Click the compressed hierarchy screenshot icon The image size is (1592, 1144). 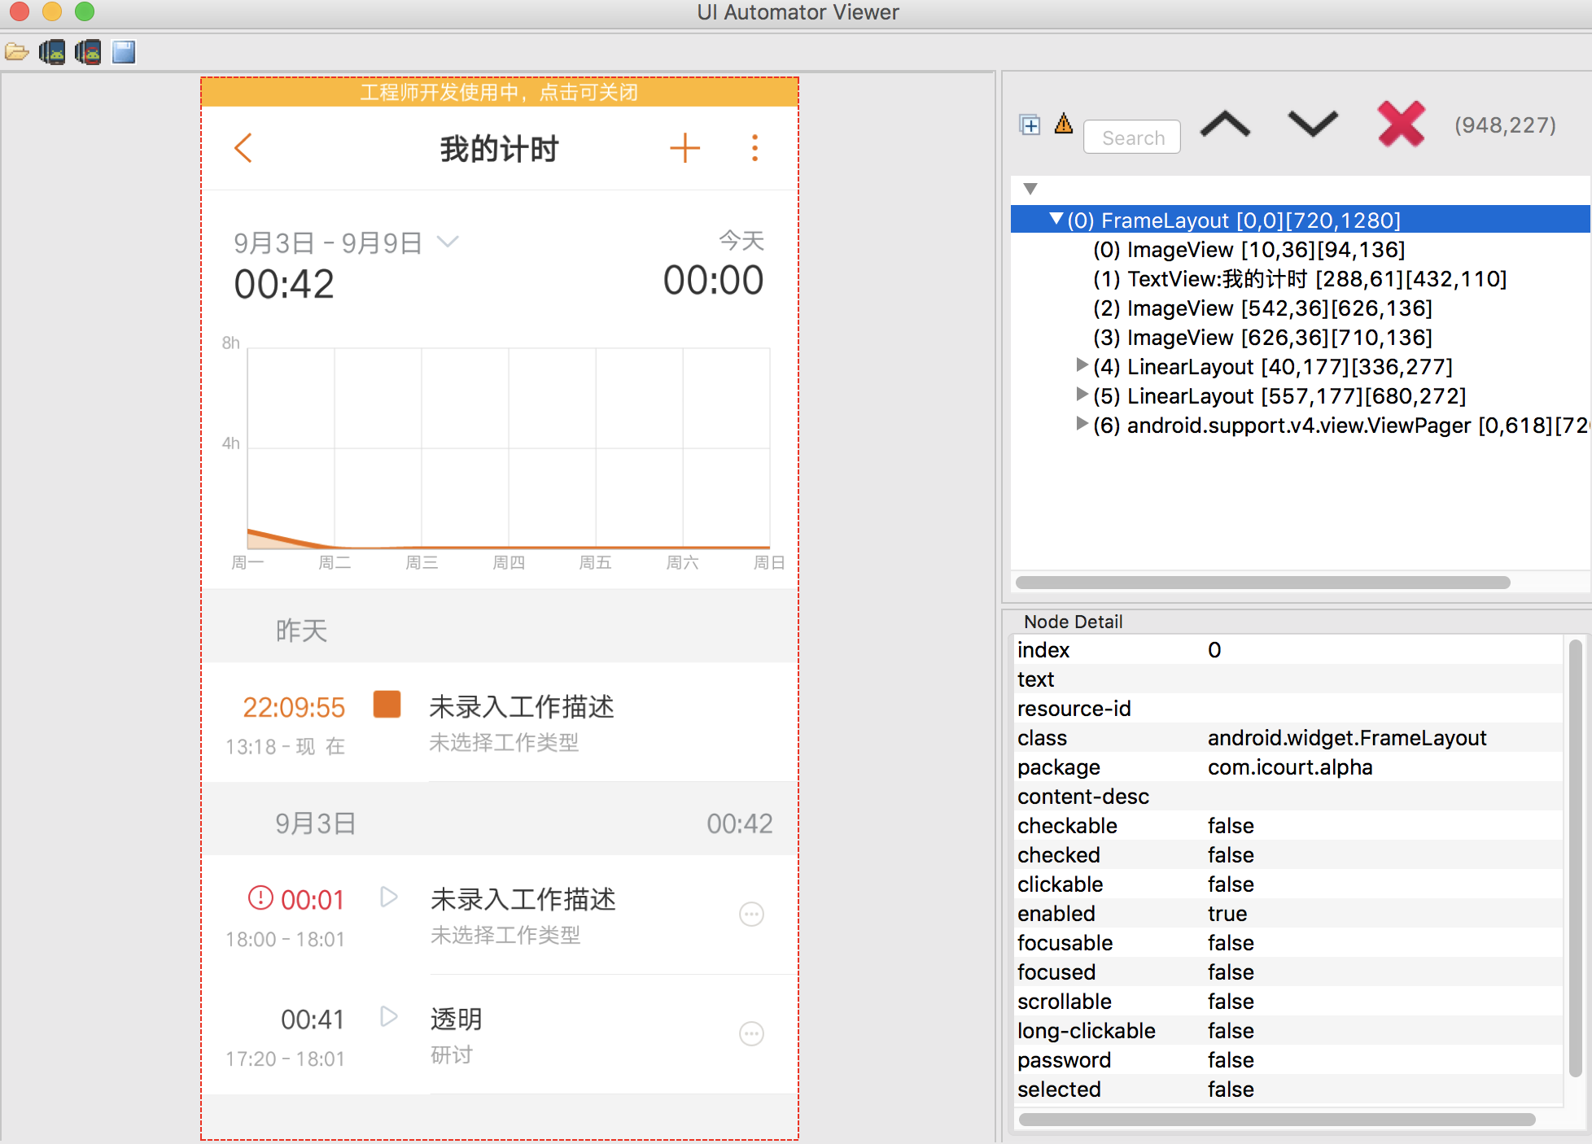pyautogui.click(x=88, y=53)
